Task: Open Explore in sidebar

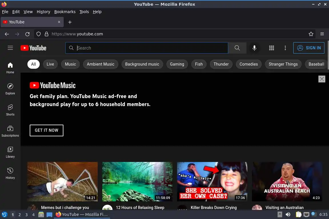Action: (10, 89)
